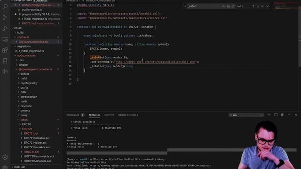The width and height of the screenshot is (301, 169).
Task: Open the Manage gear icon
Action: (5, 167)
